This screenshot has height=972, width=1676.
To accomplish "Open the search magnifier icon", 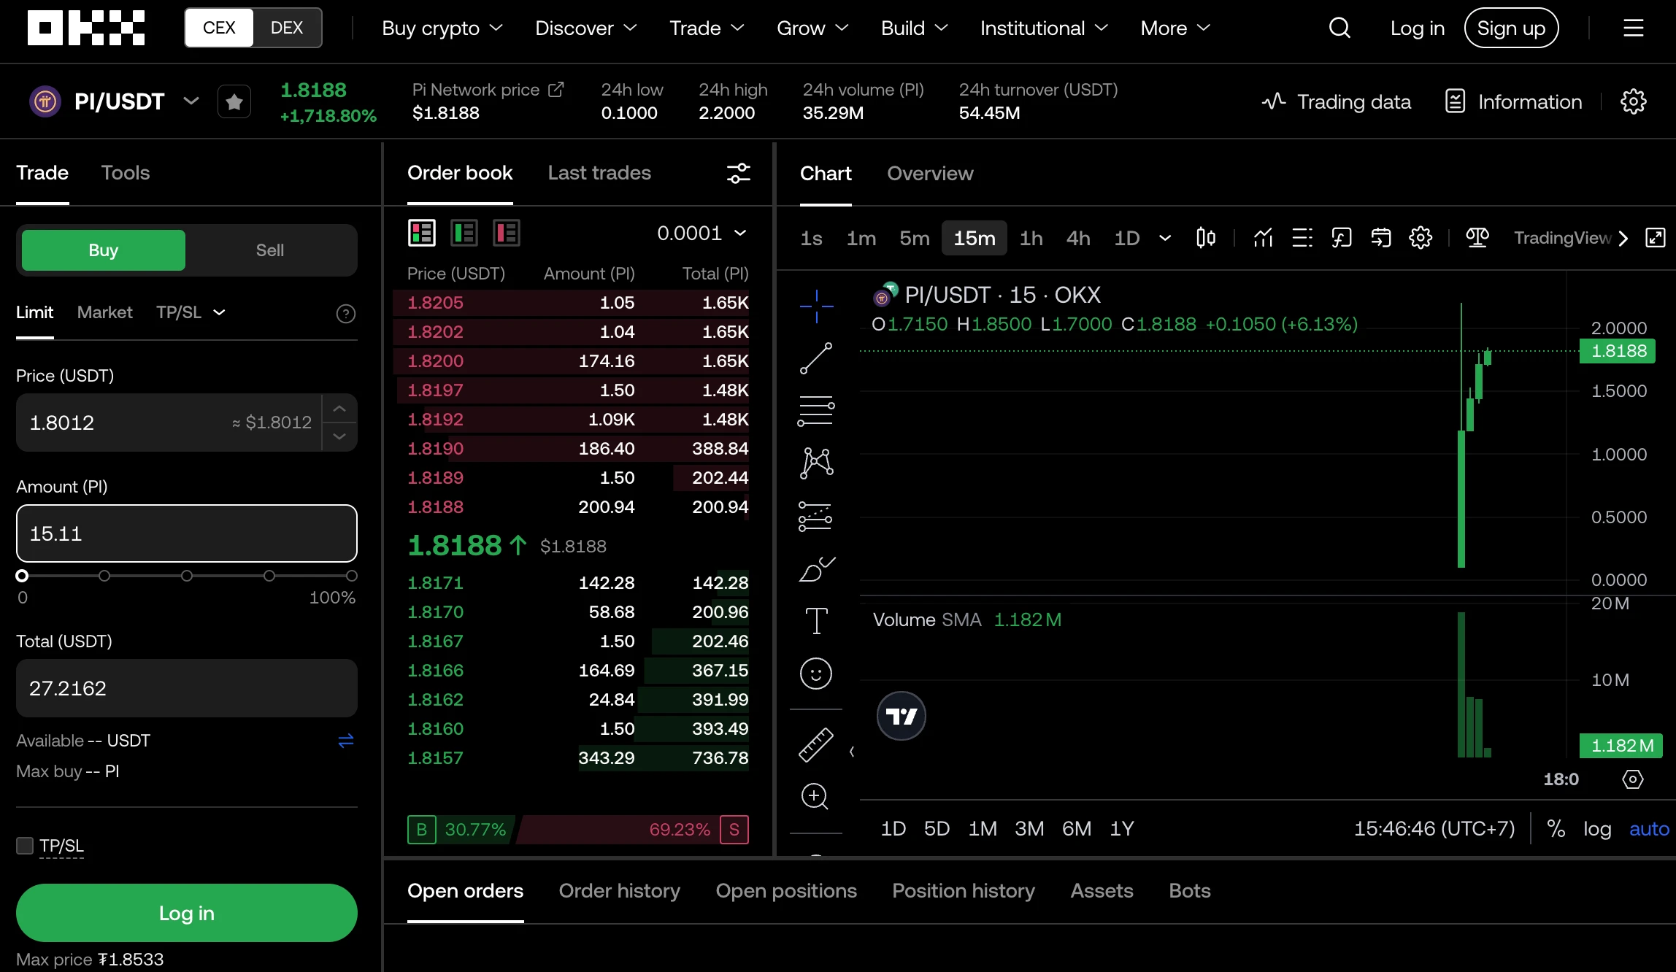I will click(1339, 28).
